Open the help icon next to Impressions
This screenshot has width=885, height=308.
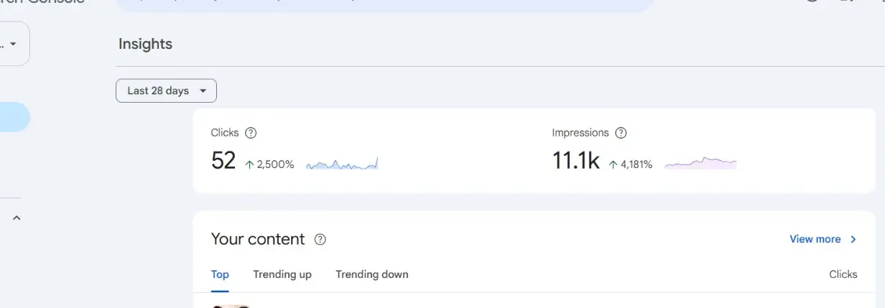[621, 133]
